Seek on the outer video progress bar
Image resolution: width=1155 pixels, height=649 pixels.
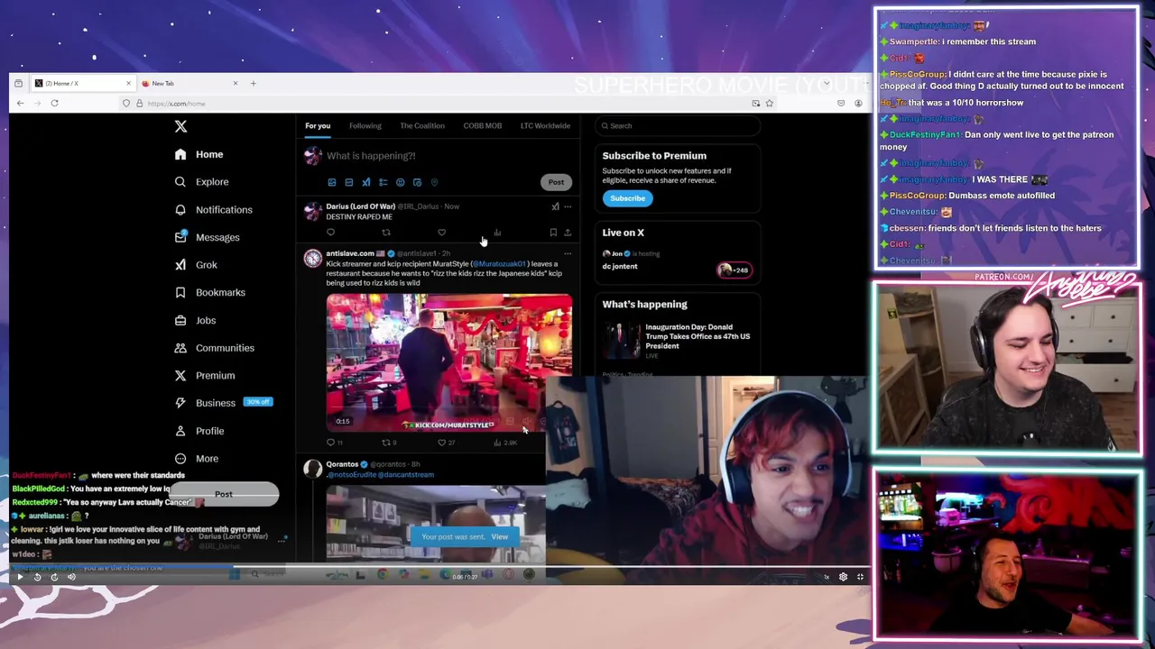coord(439,568)
